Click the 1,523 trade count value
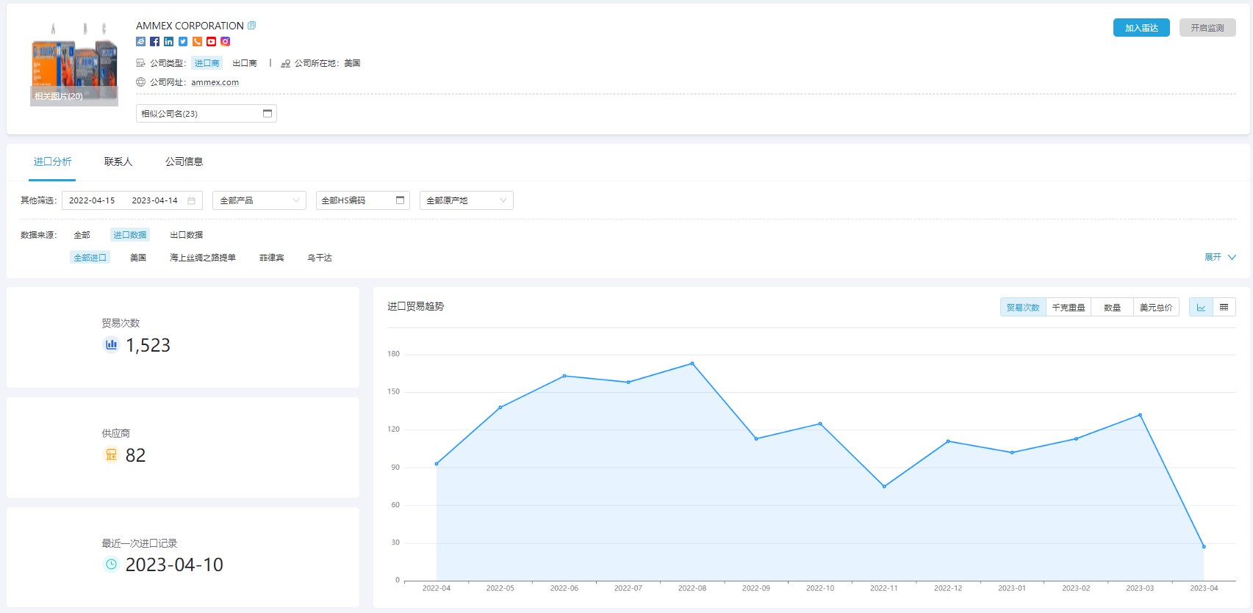Screen dimensions: 1253x613 tap(148, 345)
